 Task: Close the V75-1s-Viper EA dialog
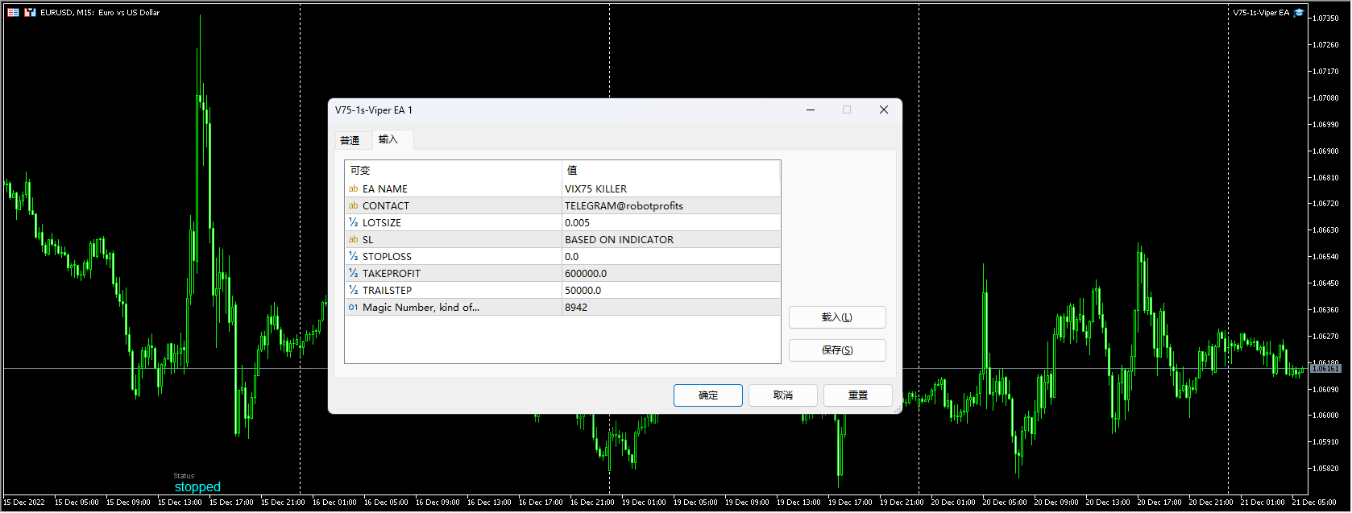click(x=883, y=110)
